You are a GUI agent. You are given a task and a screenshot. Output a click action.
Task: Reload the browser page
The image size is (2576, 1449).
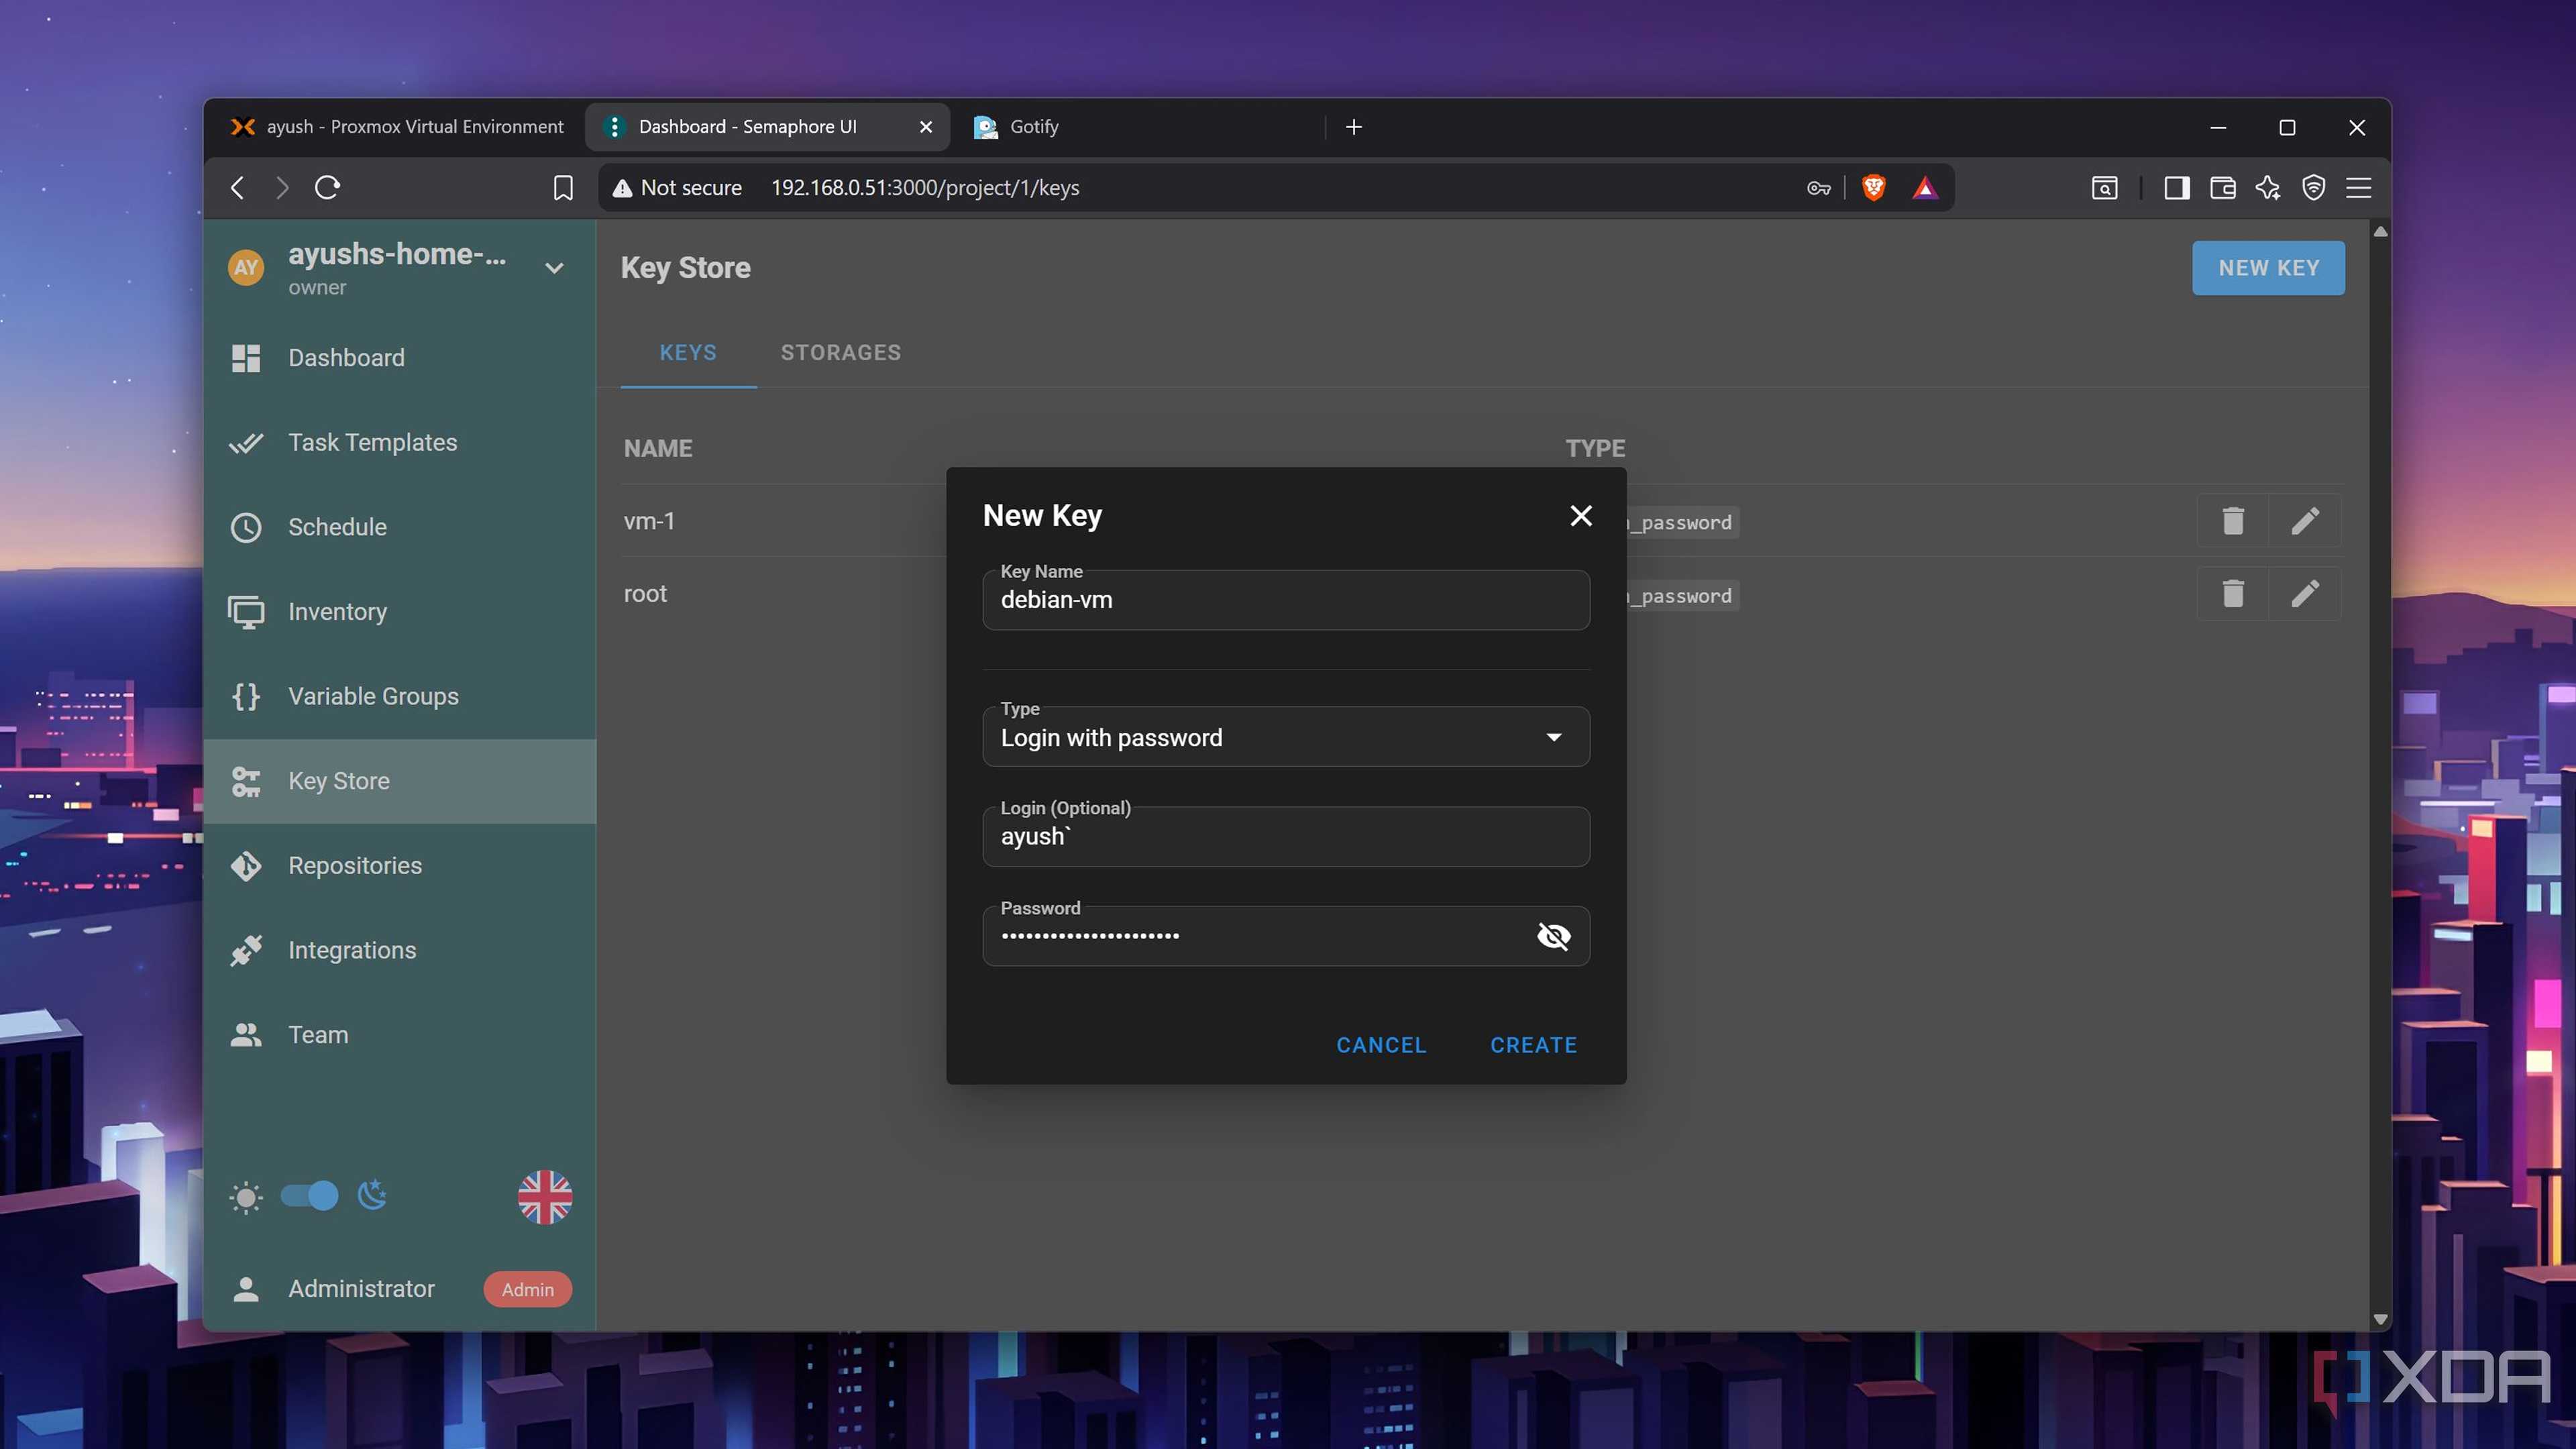(327, 187)
